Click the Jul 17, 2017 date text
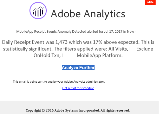This screenshot has width=159, height=114. [x=113, y=32]
